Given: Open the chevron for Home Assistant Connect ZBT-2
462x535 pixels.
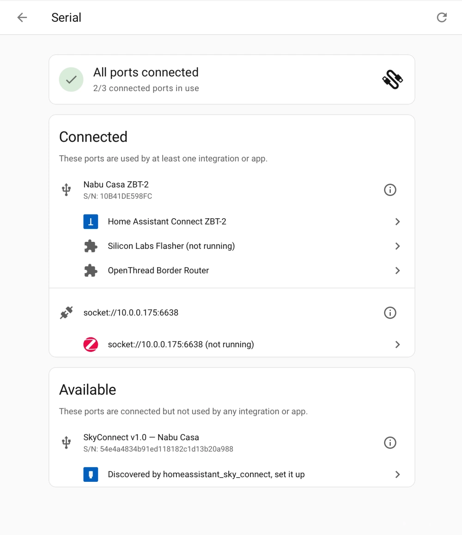Looking at the screenshot, I should [397, 222].
